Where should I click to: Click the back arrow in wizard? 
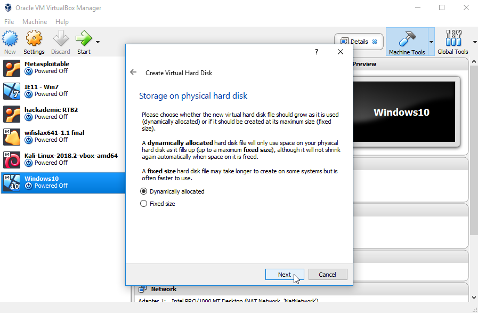click(134, 73)
